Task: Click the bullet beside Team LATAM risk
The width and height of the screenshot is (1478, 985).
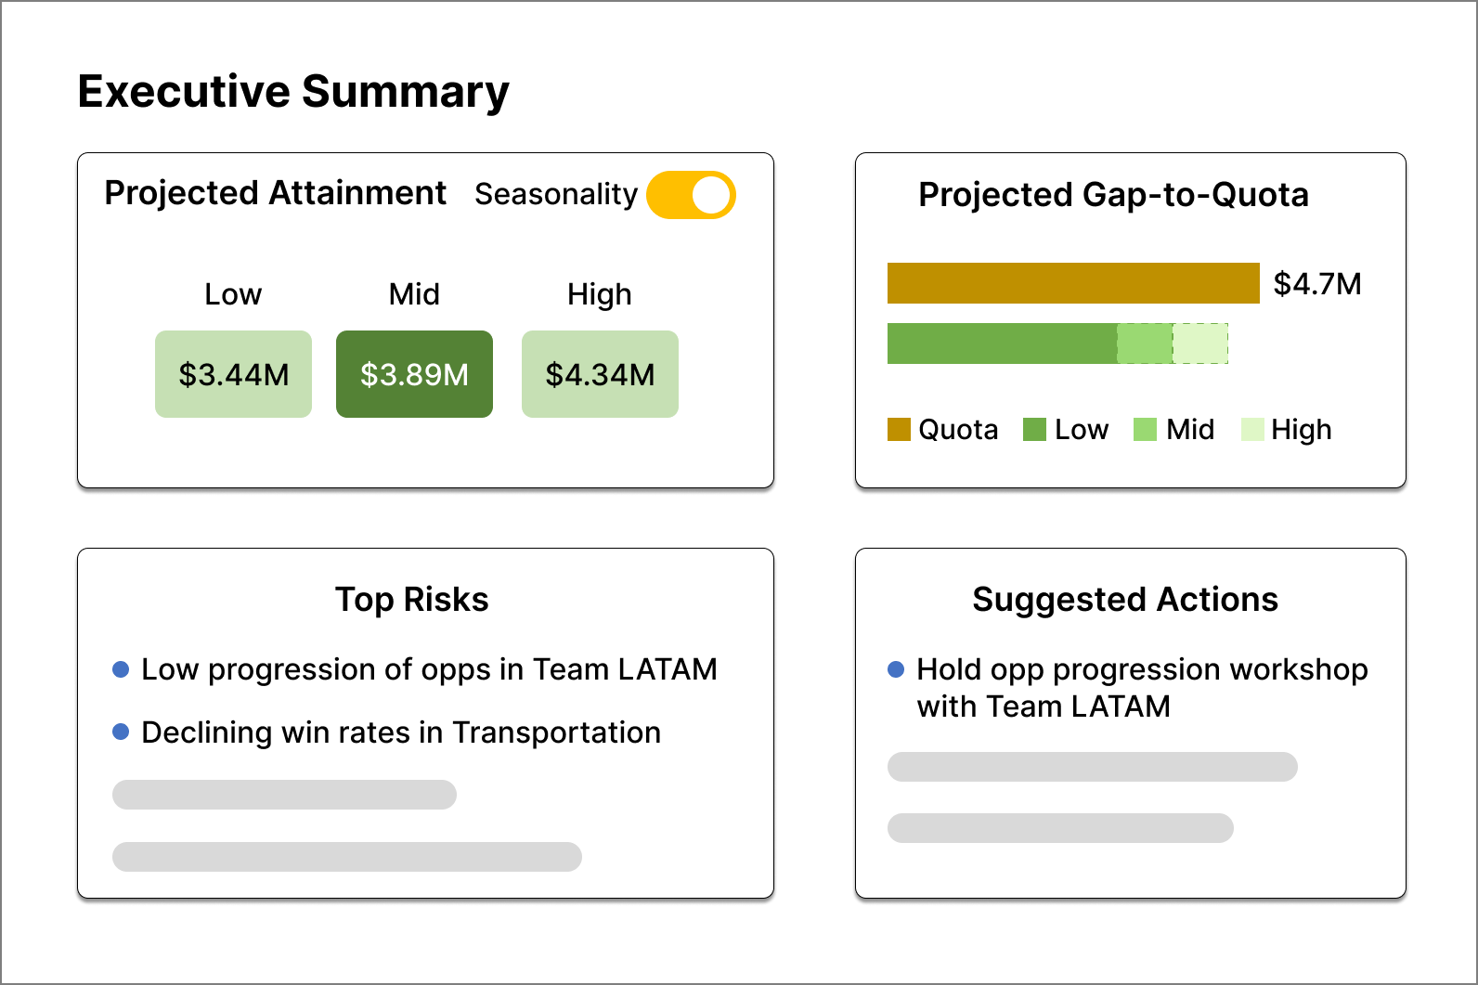Action: [x=121, y=669]
